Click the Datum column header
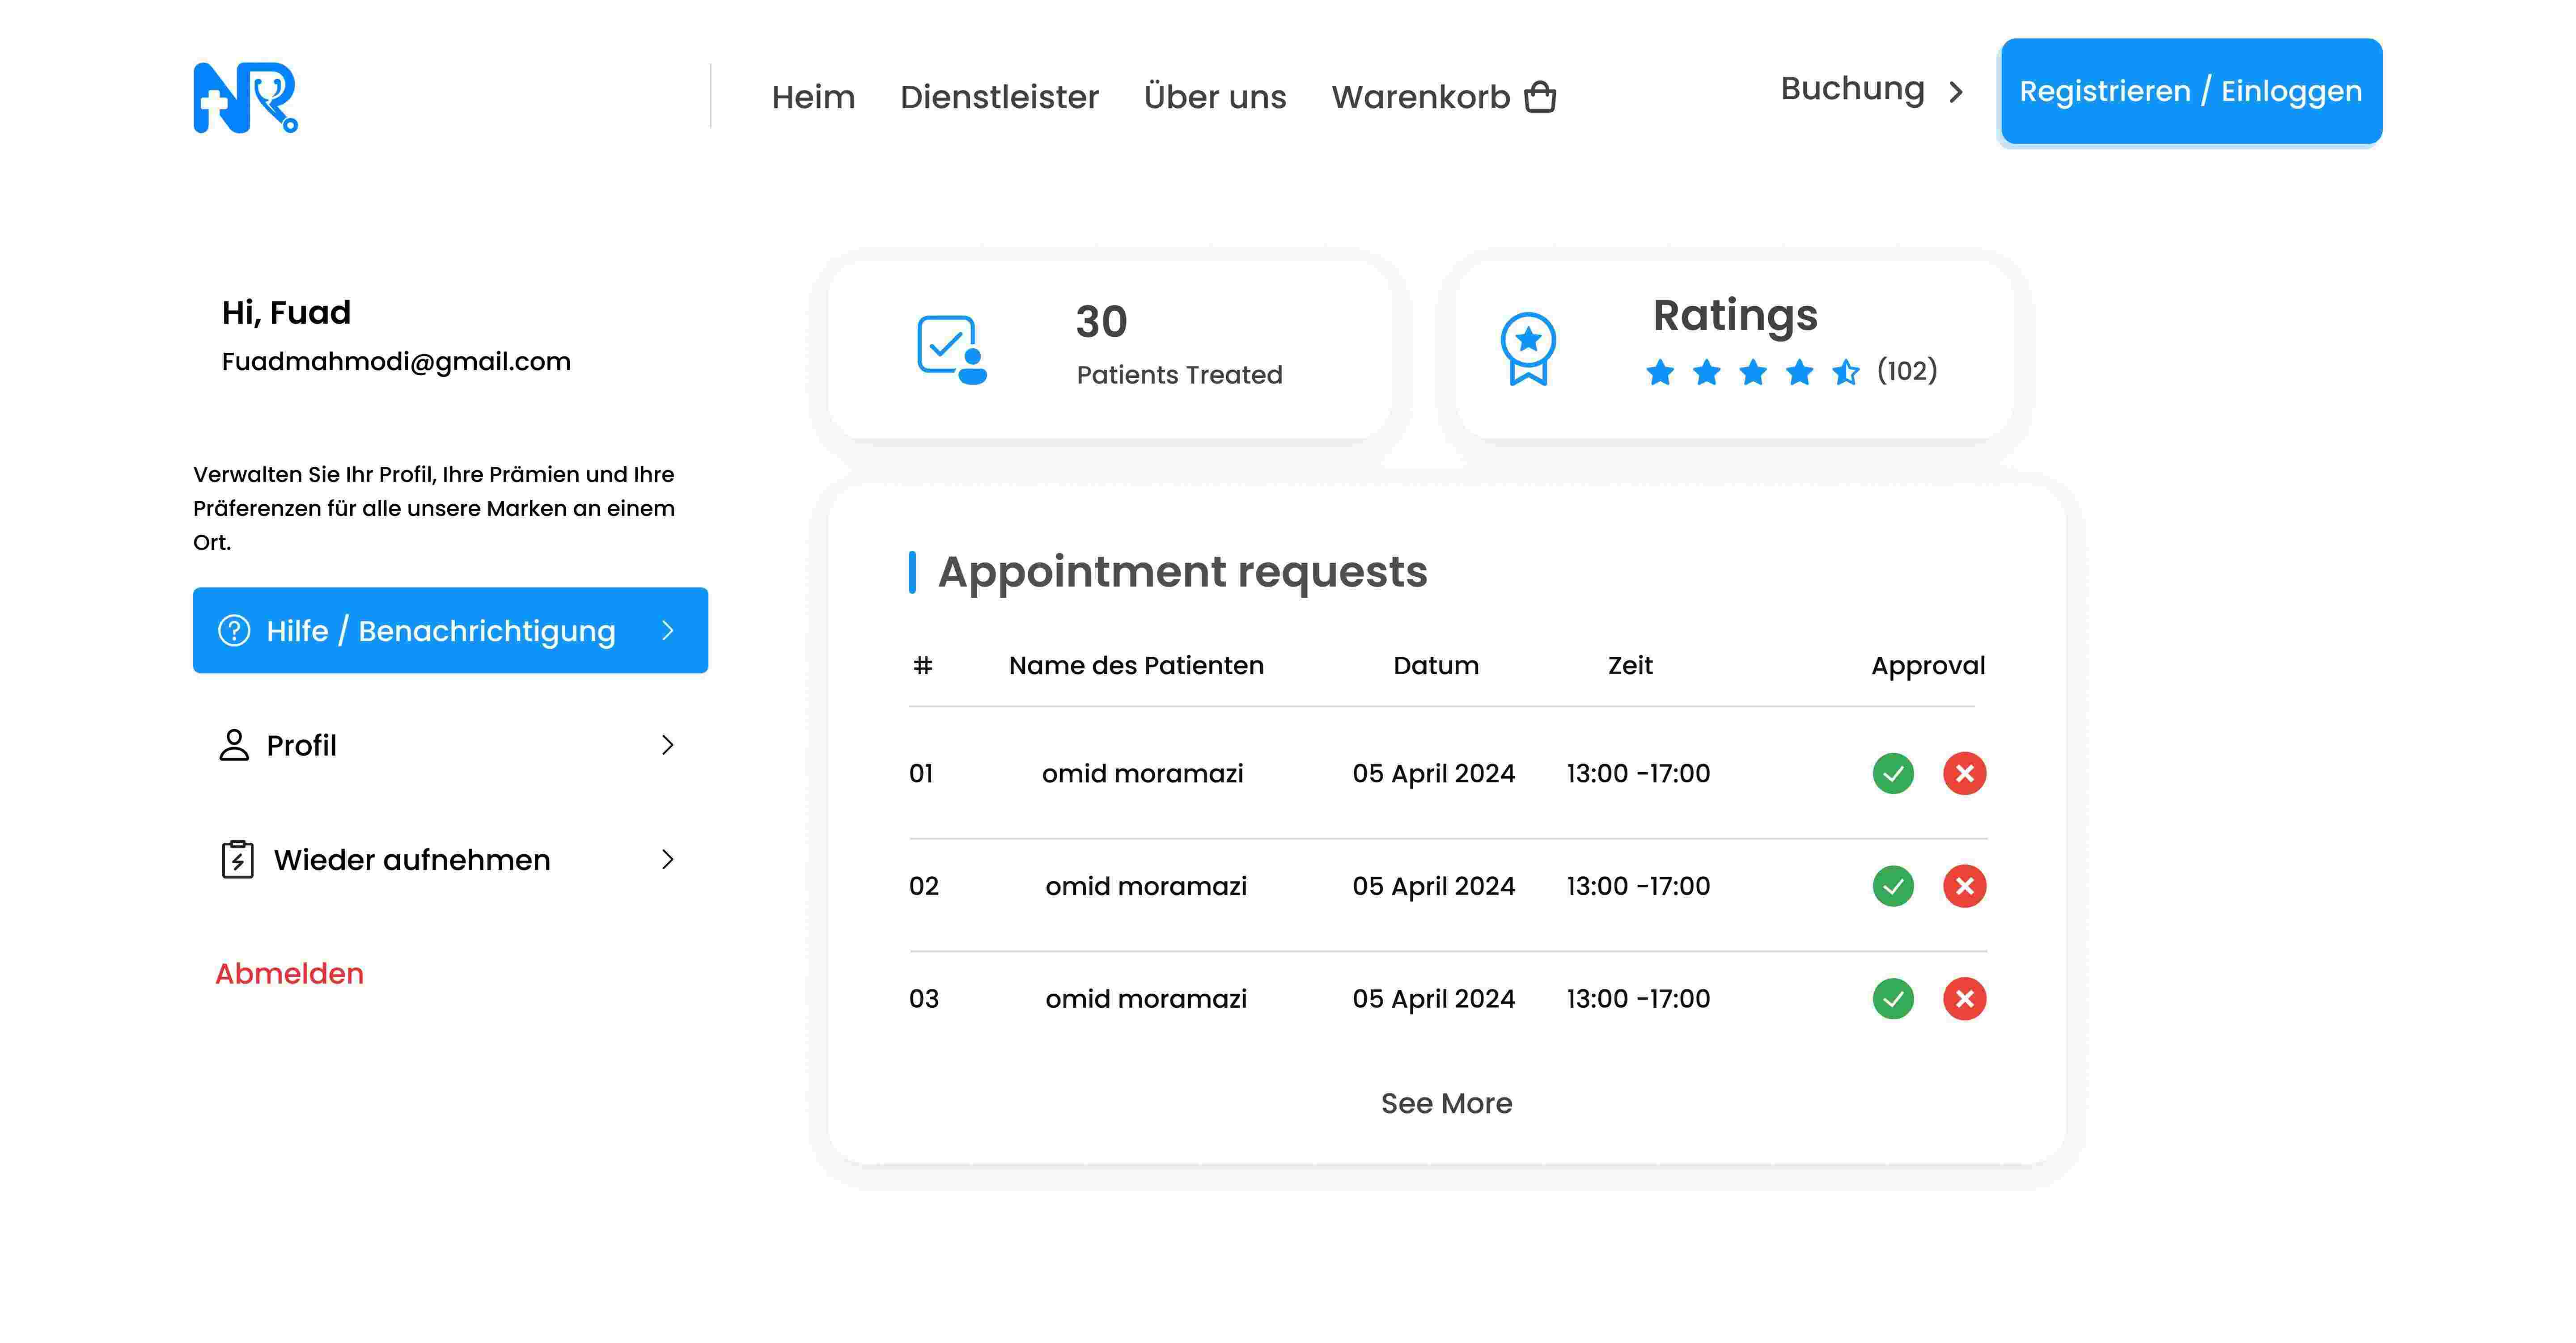 [x=1436, y=666]
